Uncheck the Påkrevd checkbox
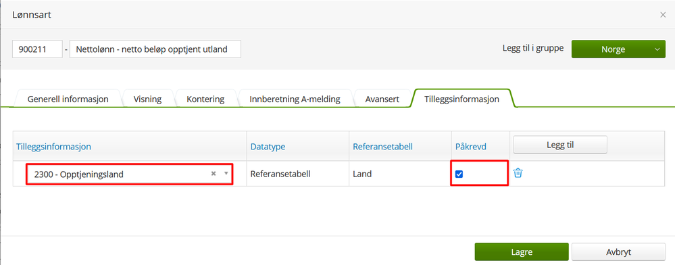This screenshot has width=675, height=265. pyautogui.click(x=459, y=174)
